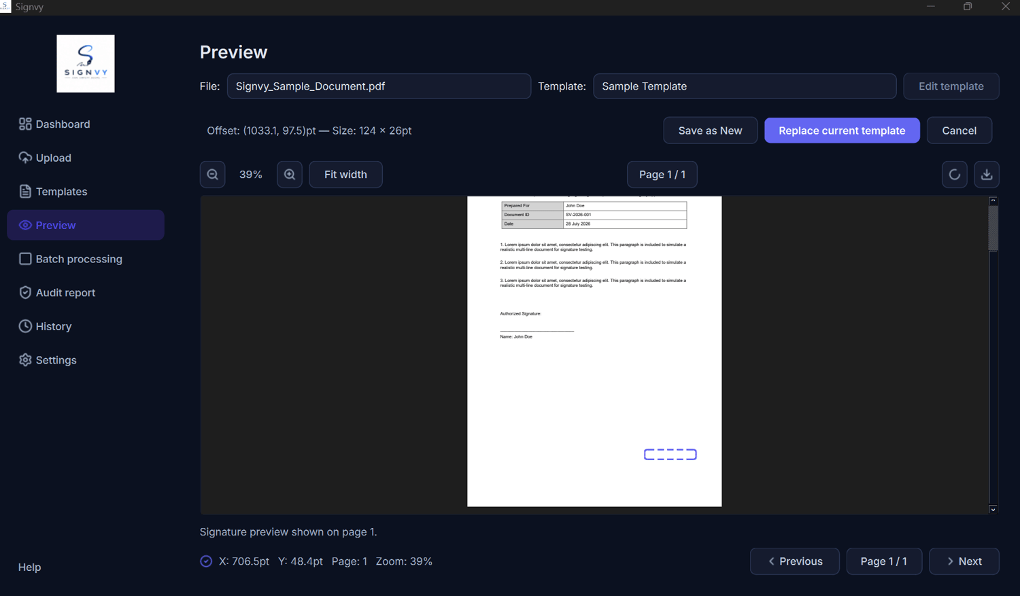Go to the Next page
The image size is (1020, 596).
pos(964,561)
